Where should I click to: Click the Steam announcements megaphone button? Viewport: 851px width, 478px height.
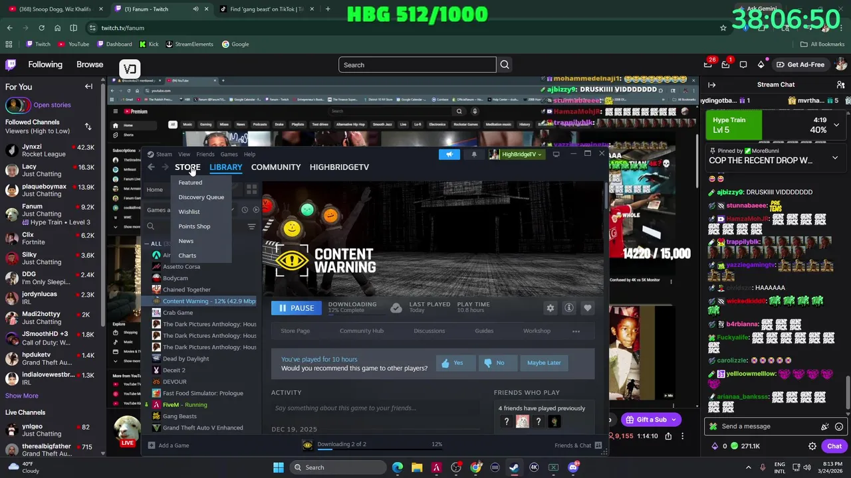point(449,154)
